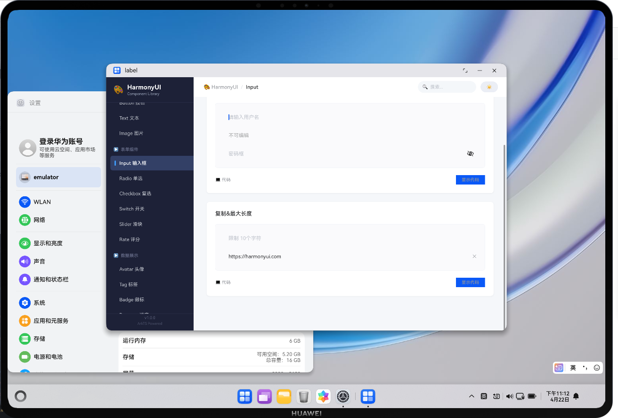Click 登录华为账号 in Settings
Screen dimensions: 618x418
61,141
